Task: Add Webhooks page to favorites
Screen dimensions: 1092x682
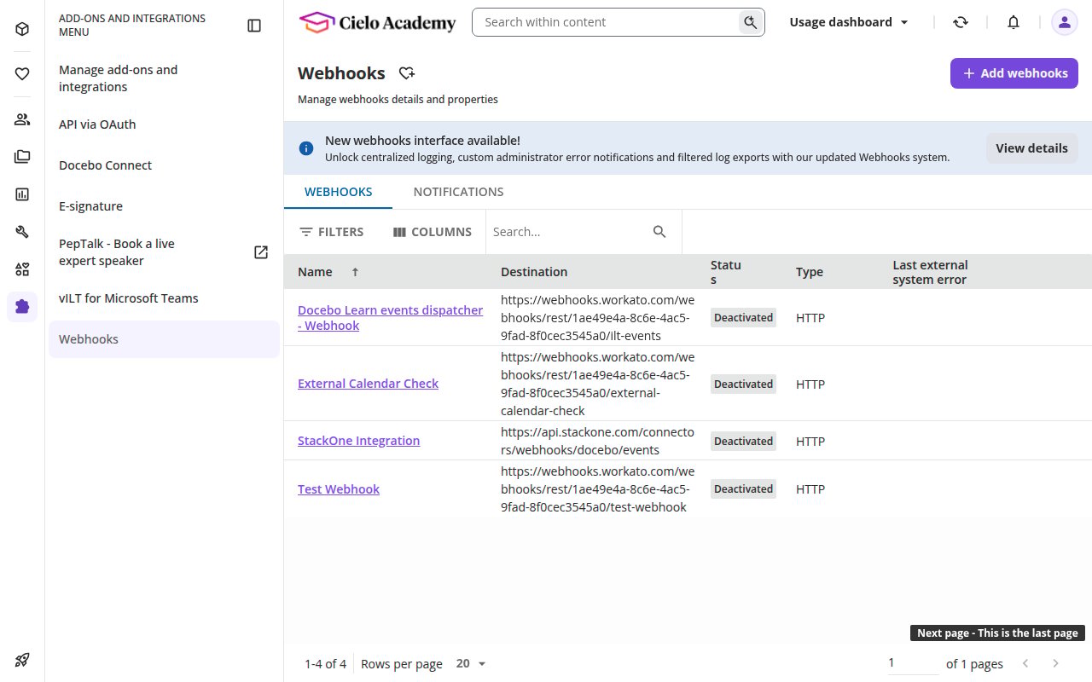Action: [x=407, y=73]
